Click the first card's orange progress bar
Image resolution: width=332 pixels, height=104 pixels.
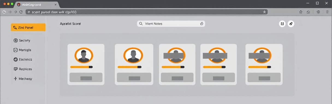coord(81,67)
